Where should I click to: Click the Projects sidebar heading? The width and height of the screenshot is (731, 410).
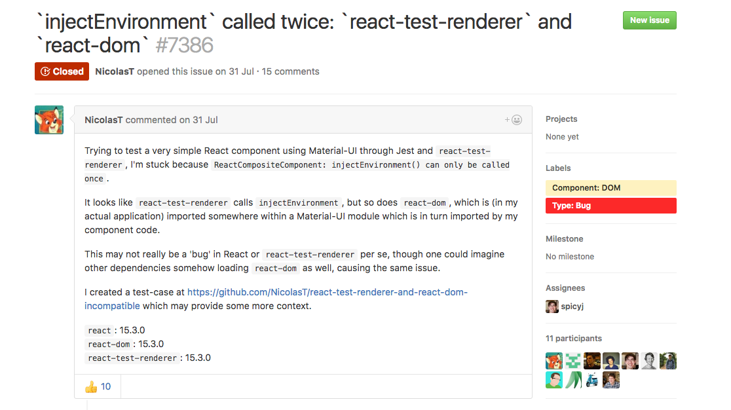pos(561,119)
